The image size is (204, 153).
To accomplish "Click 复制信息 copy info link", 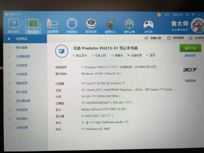I will [x=190, y=56].
